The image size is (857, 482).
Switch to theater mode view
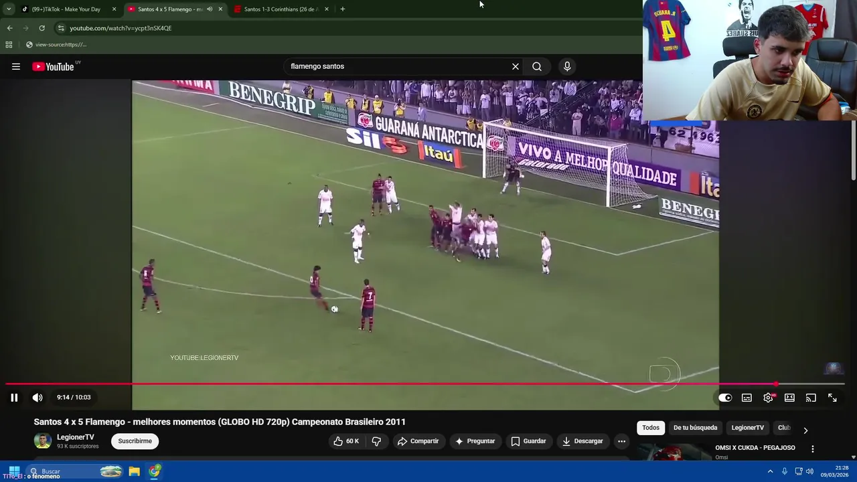point(789,398)
